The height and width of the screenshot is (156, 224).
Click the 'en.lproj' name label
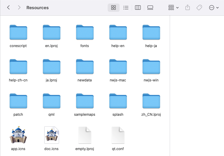(51, 46)
